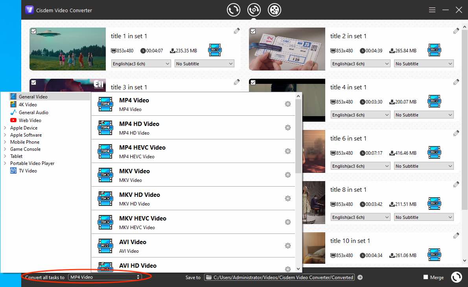Click the title 1 UFO video thumbnail
This screenshot has height=287, width=468.
68,49
